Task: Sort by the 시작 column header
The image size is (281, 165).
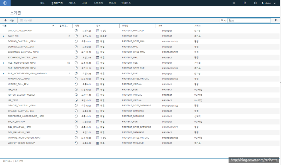Action: [x=77, y=26]
